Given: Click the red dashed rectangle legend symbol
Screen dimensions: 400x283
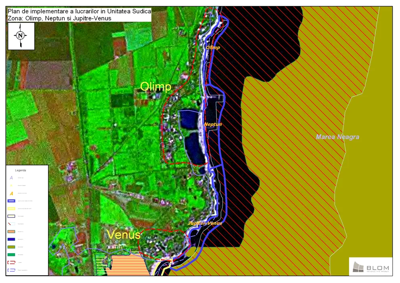Looking at the screenshot, I should tap(12, 262).
